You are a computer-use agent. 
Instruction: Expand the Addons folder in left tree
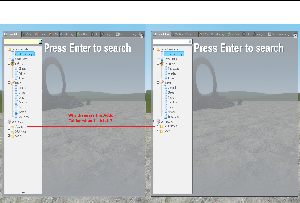pyautogui.click(x=9, y=126)
